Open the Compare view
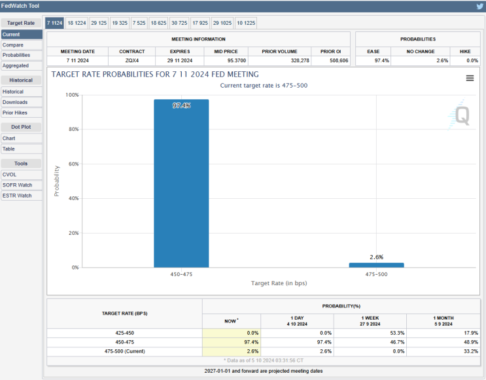 (x=22, y=45)
